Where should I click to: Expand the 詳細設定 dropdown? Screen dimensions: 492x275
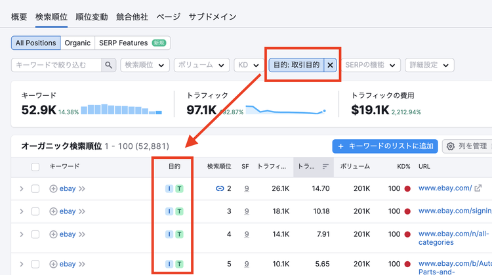[x=429, y=65]
